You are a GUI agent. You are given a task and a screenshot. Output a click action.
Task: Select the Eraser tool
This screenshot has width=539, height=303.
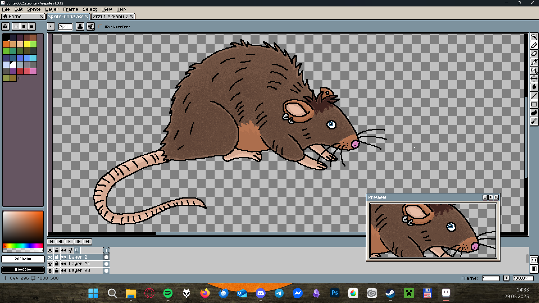coord(534,54)
